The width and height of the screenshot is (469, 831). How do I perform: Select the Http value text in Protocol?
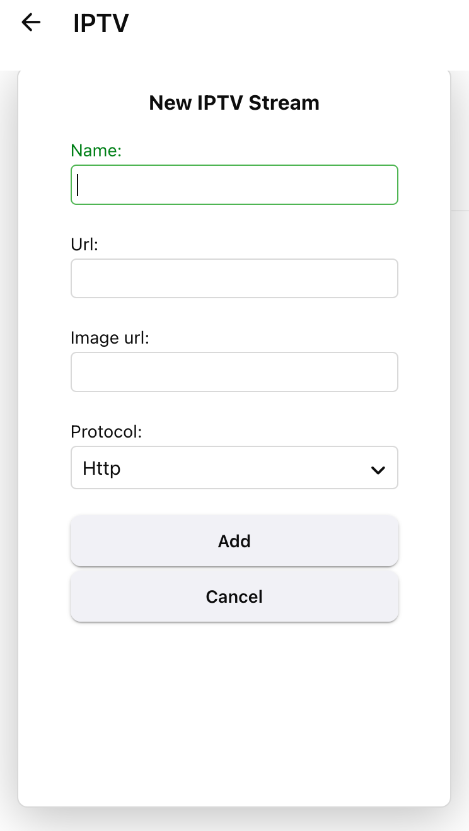coord(101,468)
